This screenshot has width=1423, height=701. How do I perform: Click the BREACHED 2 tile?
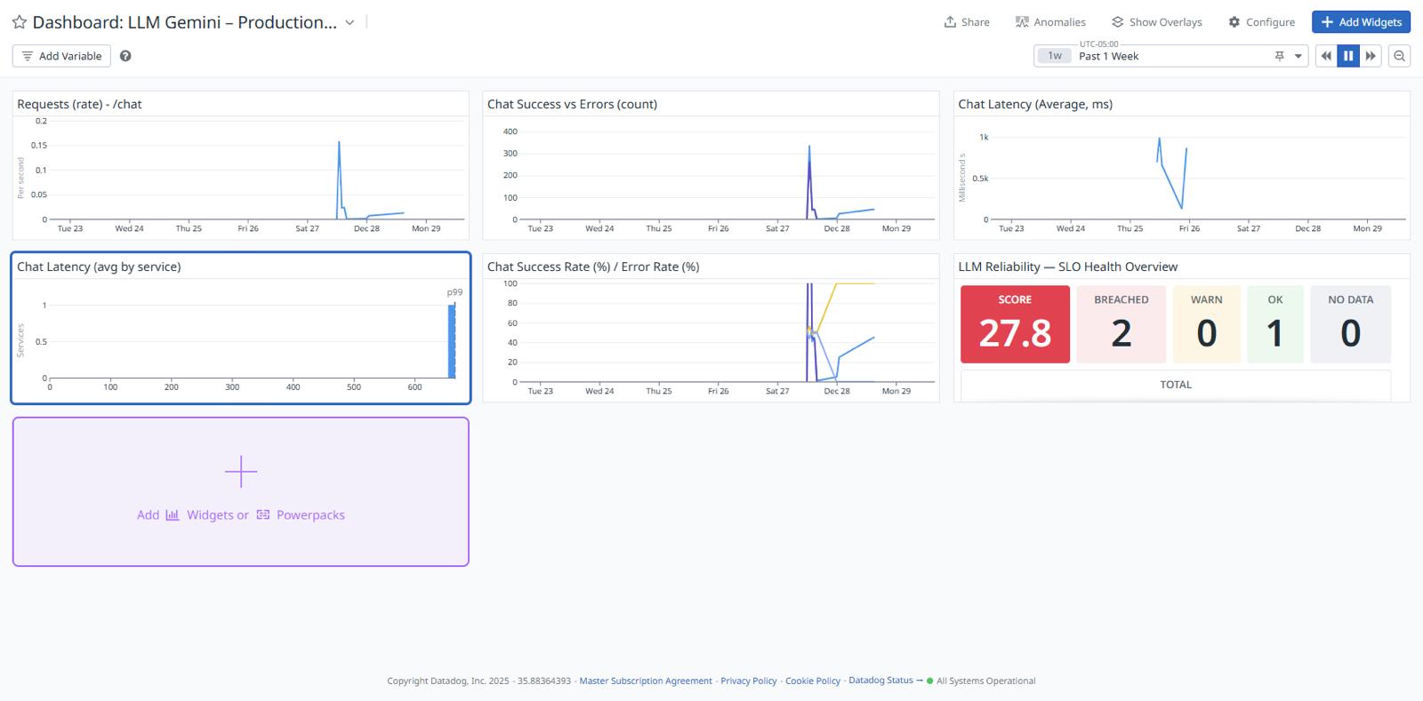1121,324
